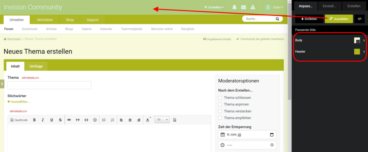The image size is (368, 152).
Task: Click the Invision Community site title
Action: tap(33, 7)
